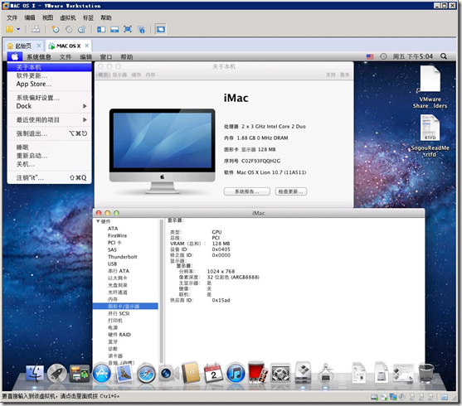Open the 系统信息 menu in Mac menu bar
This screenshot has width=462, height=406.
[x=39, y=56]
